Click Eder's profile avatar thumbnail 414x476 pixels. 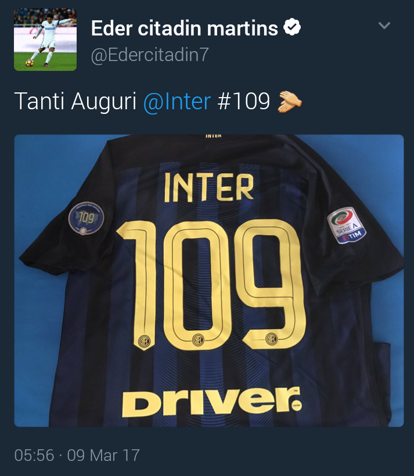point(45,40)
